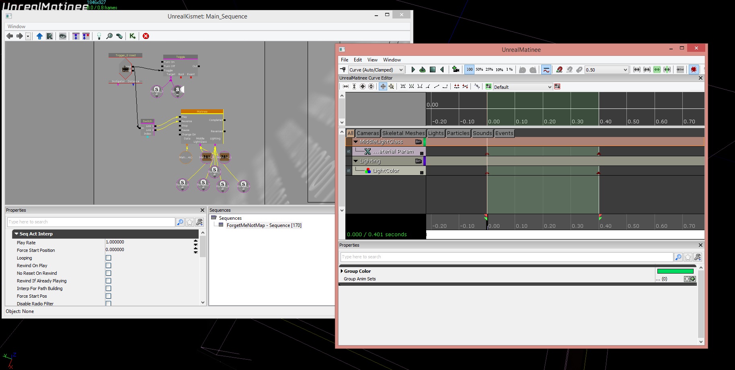The height and width of the screenshot is (370, 735).
Task: Open Matinee File menu
Action: point(345,60)
